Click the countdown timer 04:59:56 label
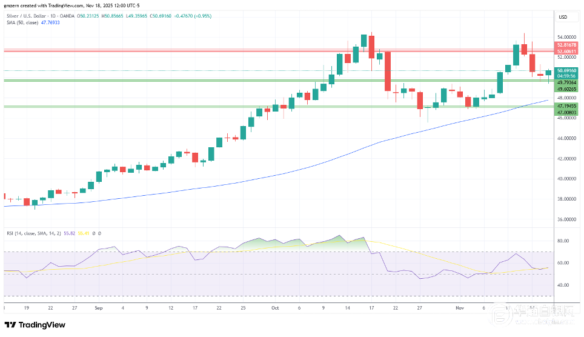This screenshot has width=584, height=337. pyautogui.click(x=566, y=77)
